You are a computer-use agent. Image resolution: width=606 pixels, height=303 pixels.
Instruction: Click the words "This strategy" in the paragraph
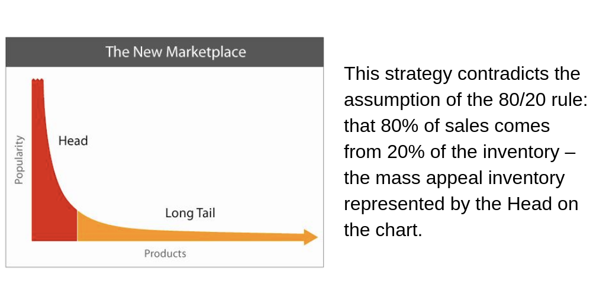click(x=398, y=74)
